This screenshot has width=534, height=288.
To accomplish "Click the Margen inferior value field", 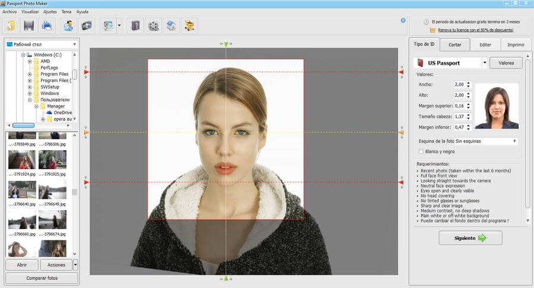I will [460, 127].
